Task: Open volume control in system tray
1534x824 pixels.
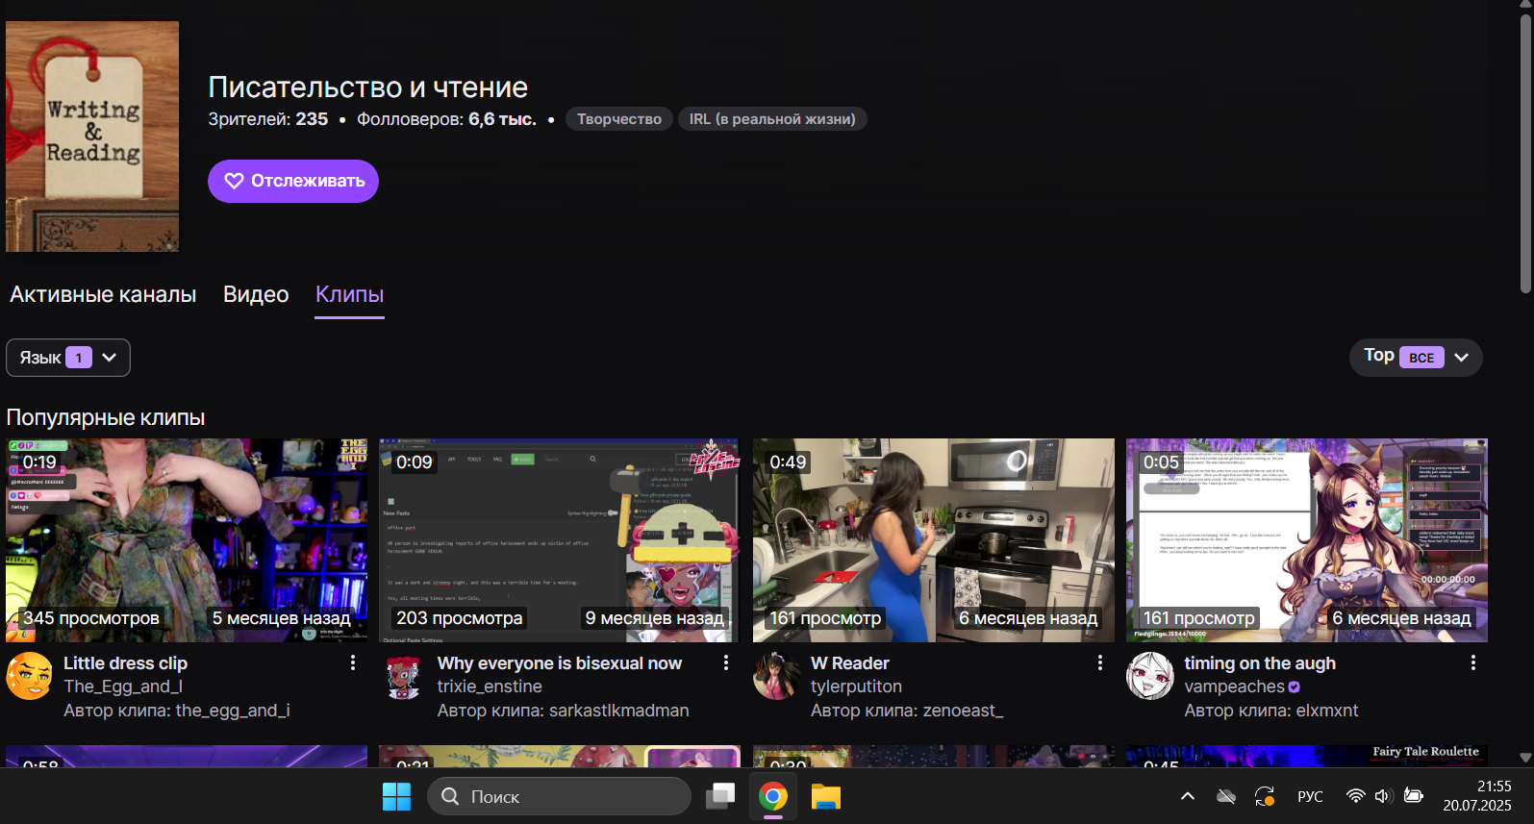Action: pos(1383,796)
